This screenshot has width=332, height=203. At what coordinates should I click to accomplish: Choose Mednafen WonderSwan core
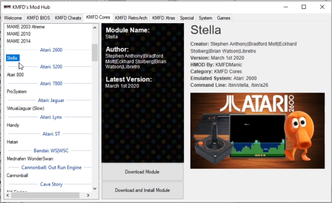[30, 158]
